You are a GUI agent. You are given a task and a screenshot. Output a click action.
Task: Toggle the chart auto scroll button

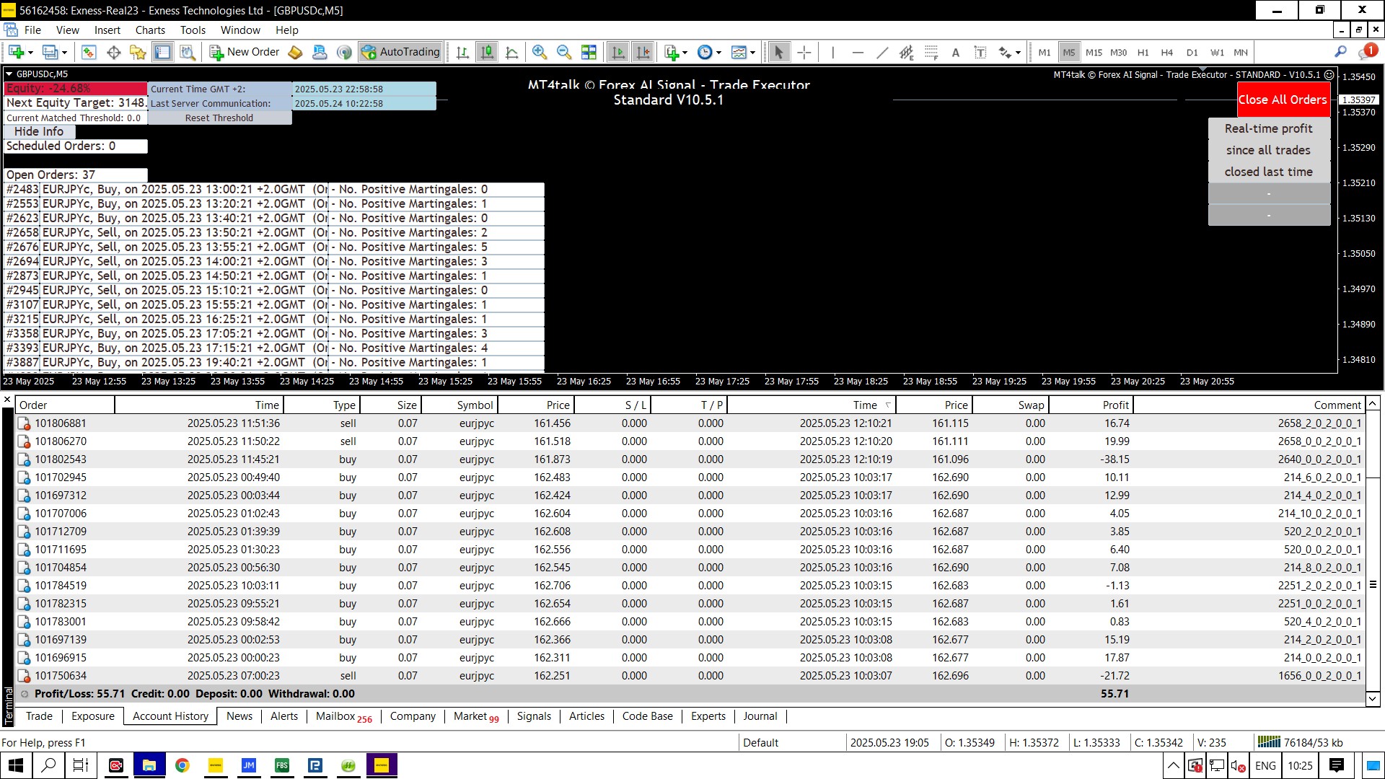(x=618, y=52)
